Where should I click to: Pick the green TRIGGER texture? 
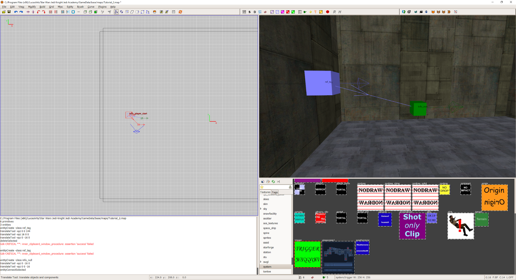point(307,254)
